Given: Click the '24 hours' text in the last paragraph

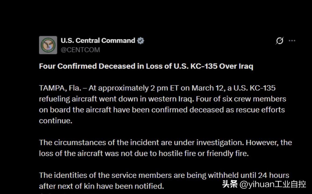Looking at the screenshot, I should tap(274, 175).
